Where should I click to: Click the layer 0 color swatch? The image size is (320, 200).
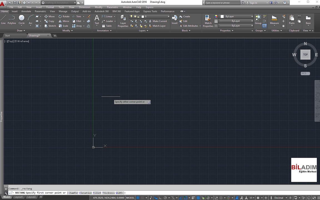(143, 17)
